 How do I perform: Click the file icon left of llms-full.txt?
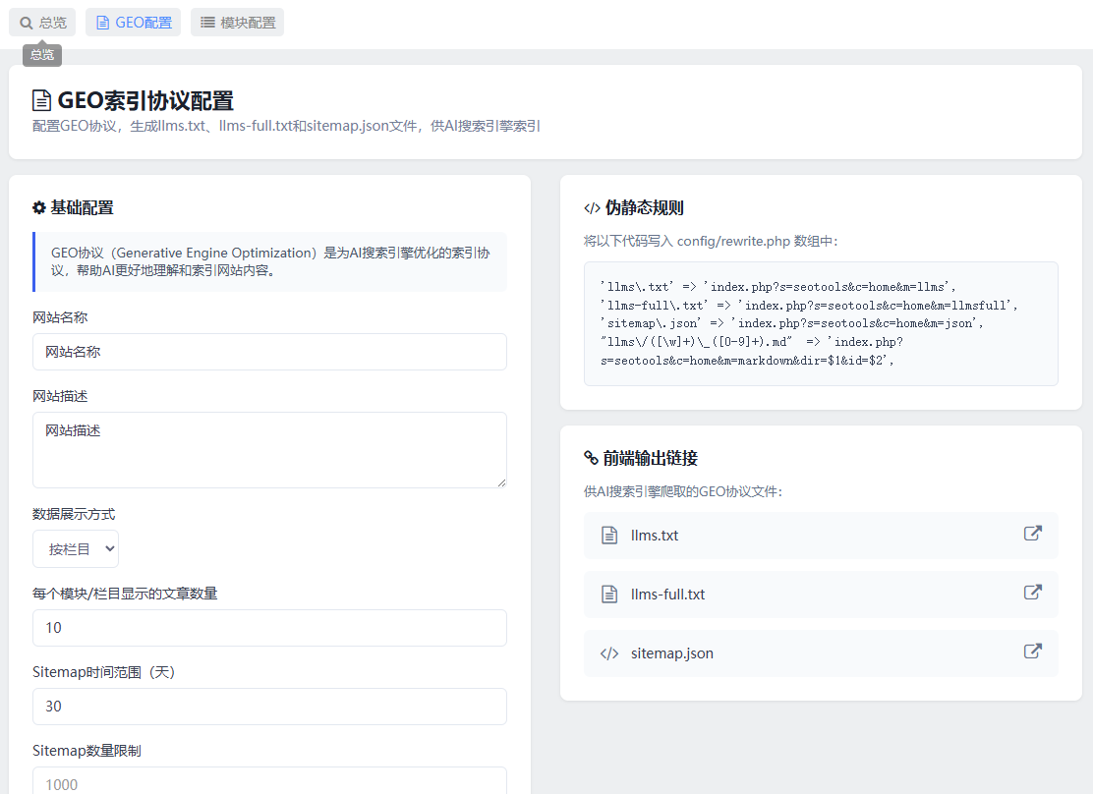(609, 595)
